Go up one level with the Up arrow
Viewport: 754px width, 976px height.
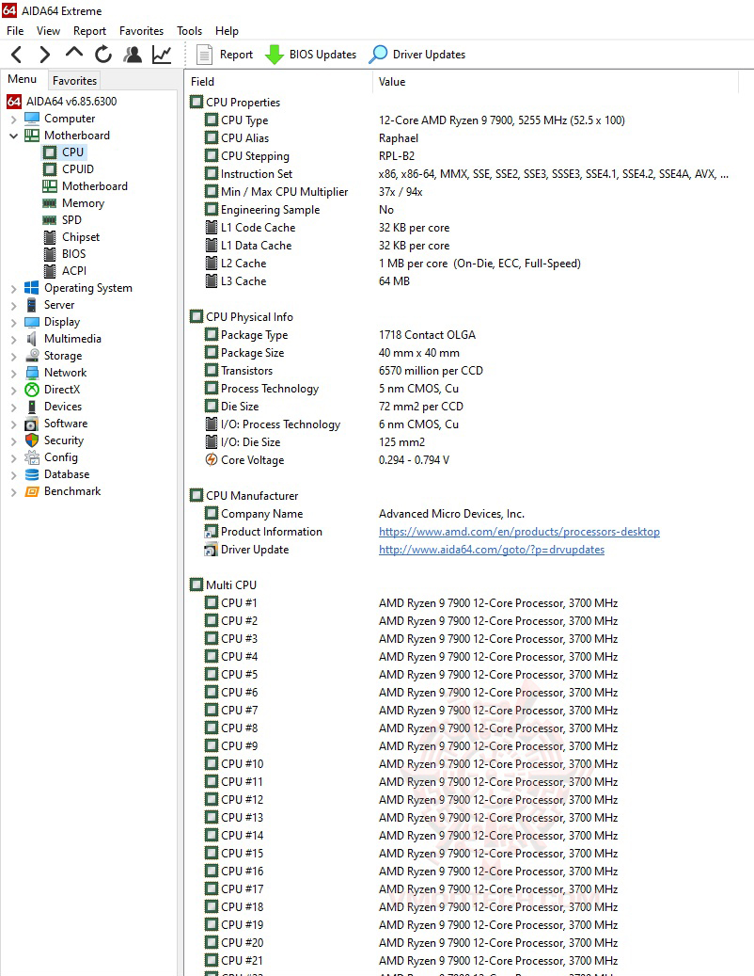(x=74, y=54)
